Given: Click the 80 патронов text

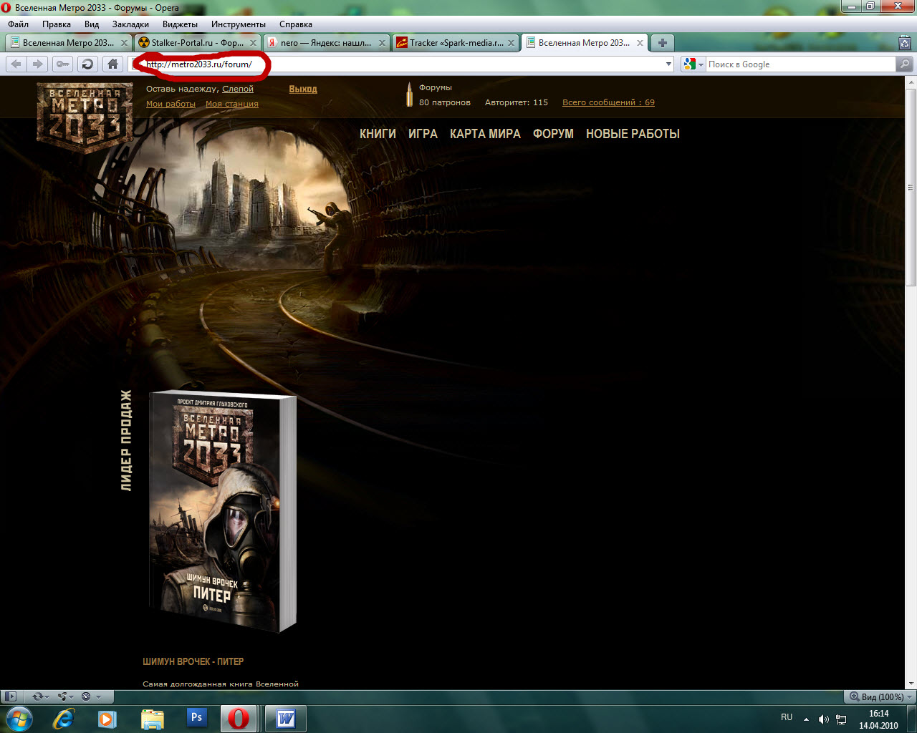Looking at the screenshot, I should (x=445, y=102).
